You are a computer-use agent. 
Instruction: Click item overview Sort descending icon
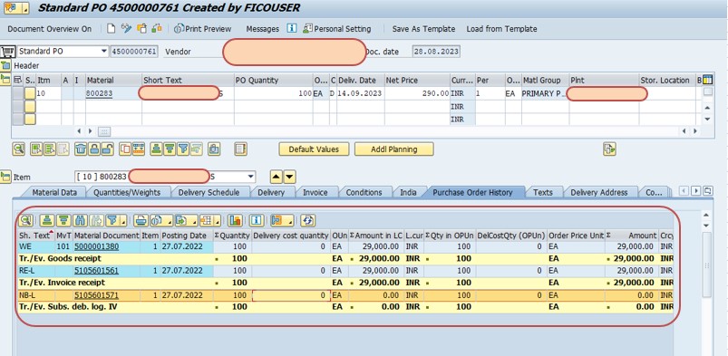[x=170, y=149]
